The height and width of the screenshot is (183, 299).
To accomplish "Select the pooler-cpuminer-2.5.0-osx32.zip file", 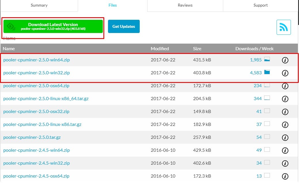I will click(36, 111).
